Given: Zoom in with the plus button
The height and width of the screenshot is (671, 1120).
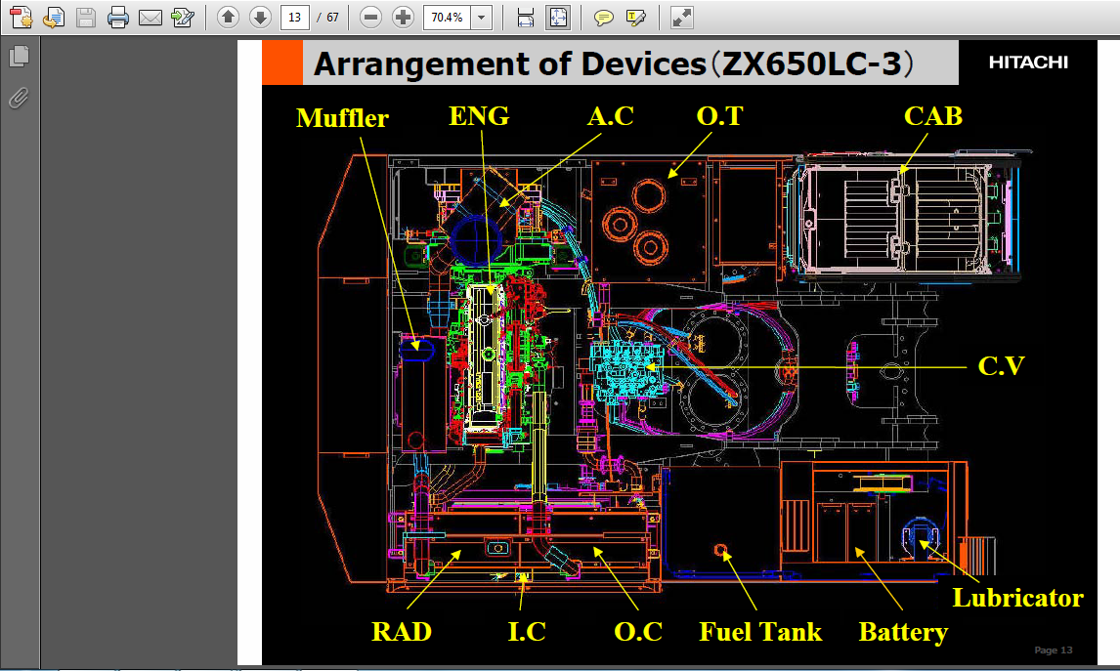Looking at the screenshot, I should click(403, 18).
